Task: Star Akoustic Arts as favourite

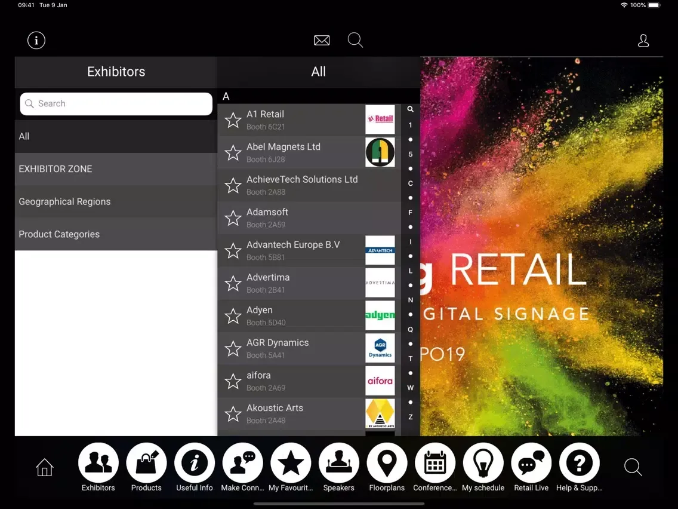Action: [x=233, y=414]
